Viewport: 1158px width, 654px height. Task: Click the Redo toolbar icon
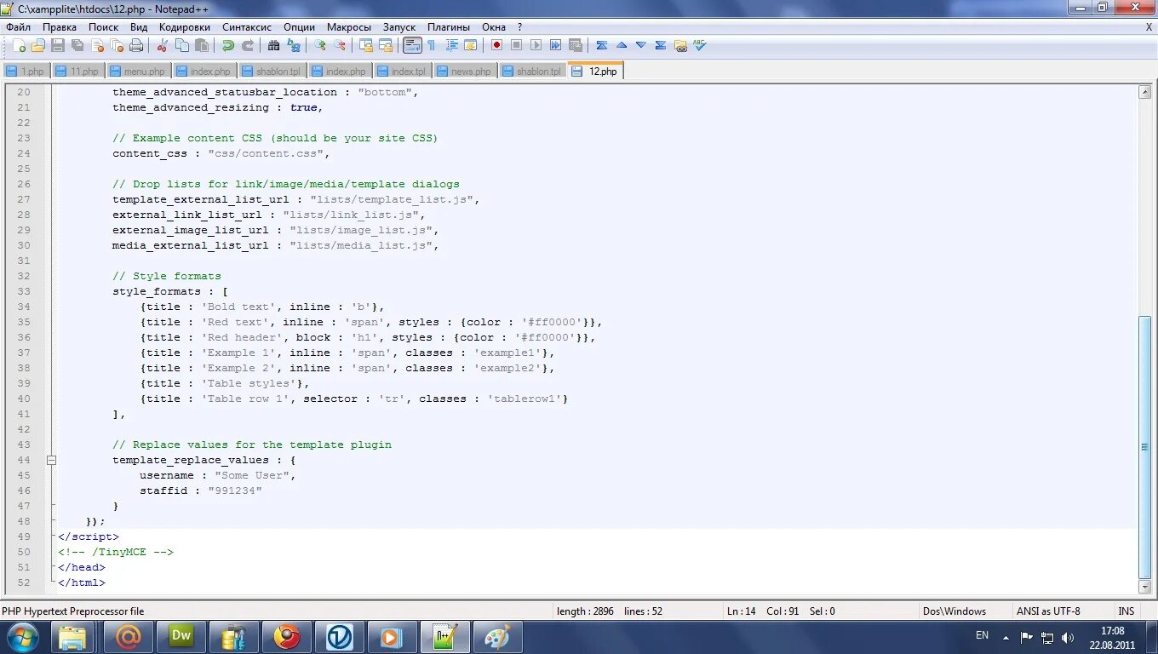(x=247, y=45)
